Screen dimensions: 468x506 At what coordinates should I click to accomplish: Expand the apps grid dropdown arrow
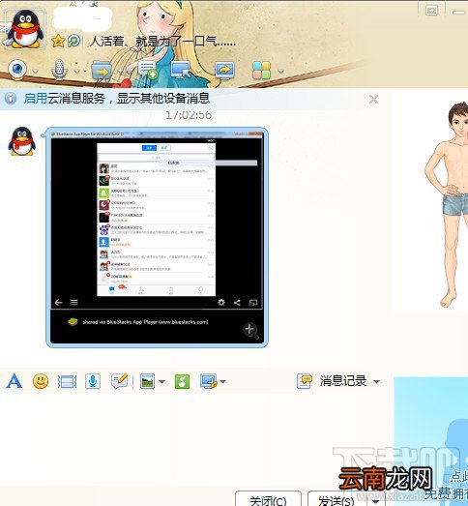(281, 71)
